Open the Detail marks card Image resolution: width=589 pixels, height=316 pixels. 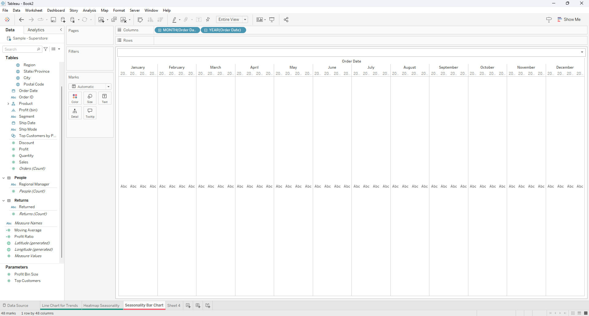click(x=75, y=113)
